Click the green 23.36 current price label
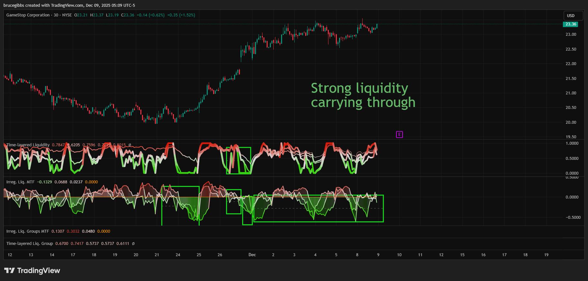This screenshot has height=281, width=588. click(571, 24)
